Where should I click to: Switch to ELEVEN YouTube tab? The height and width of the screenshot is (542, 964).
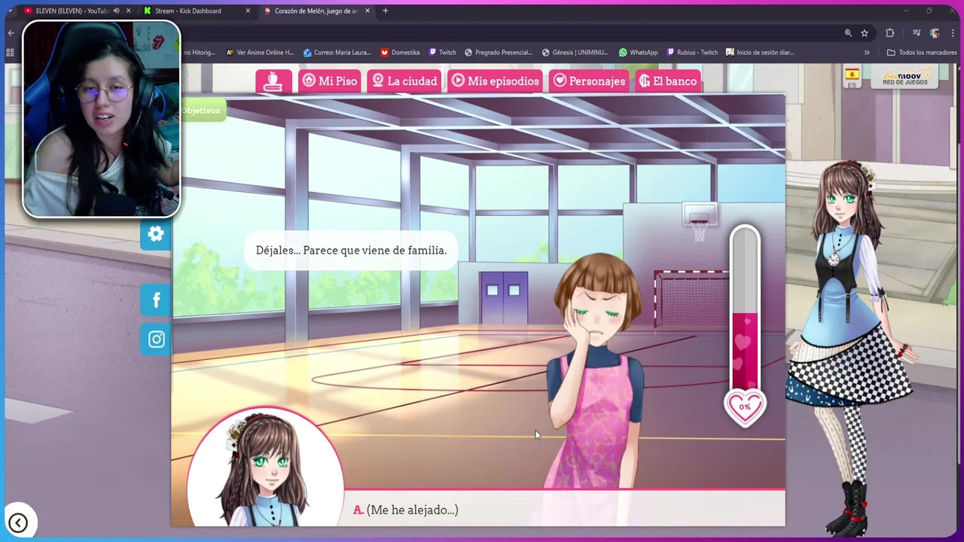pos(69,11)
